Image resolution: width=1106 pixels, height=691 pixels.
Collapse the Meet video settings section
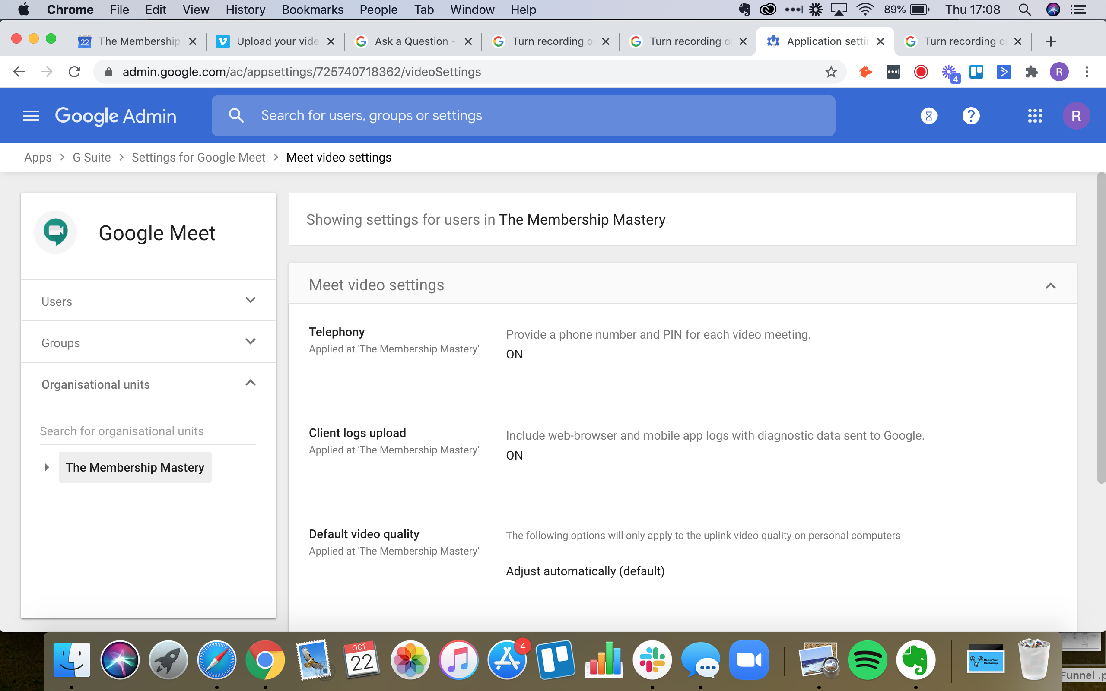[x=1050, y=285]
